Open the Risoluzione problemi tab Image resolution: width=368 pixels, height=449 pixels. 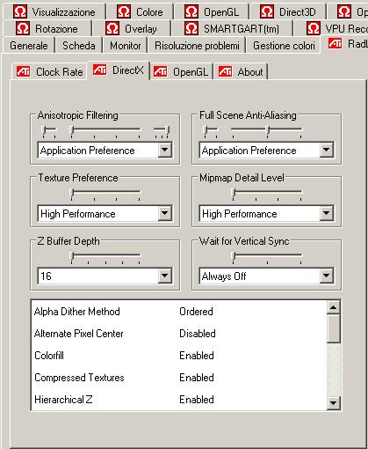click(197, 46)
